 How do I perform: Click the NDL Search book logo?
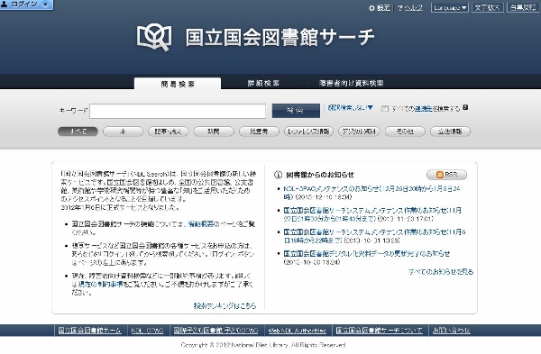tap(154, 37)
